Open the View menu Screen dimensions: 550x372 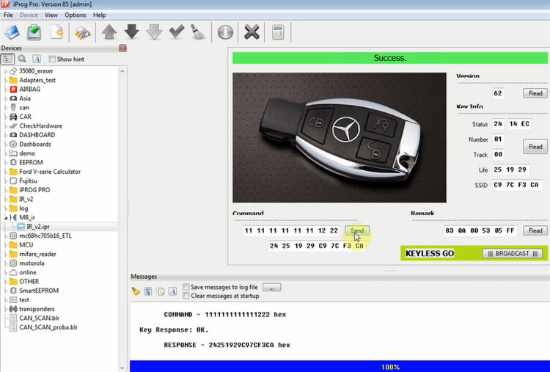(51, 15)
